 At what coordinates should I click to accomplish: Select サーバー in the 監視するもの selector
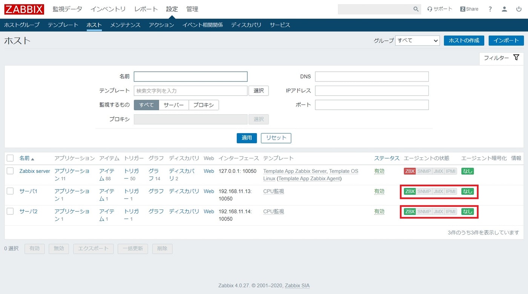[174, 105]
